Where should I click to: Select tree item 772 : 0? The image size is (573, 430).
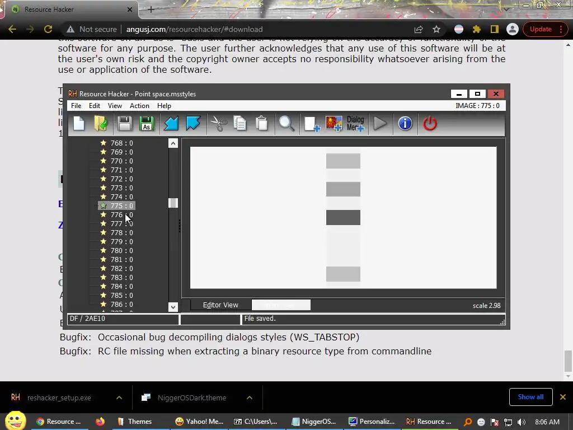pyautogui.click(x=121, y=179)
